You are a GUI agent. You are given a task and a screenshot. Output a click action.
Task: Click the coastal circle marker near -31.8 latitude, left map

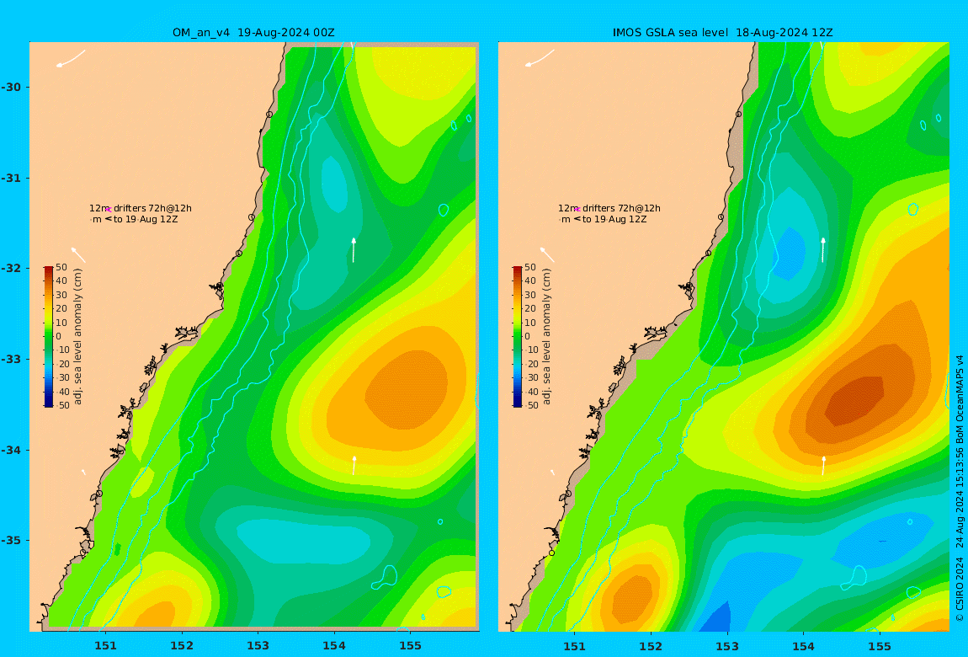239,254
